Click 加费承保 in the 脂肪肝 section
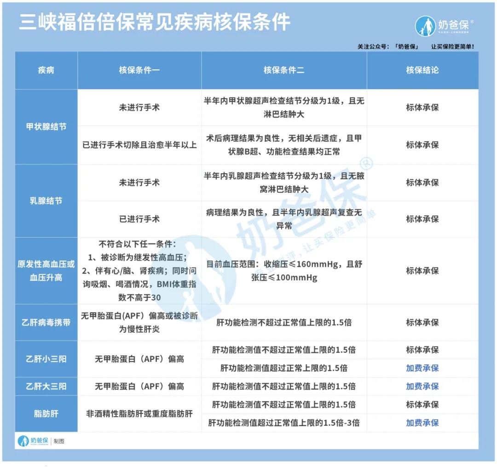The image size is (497, 468). (x=422, y=423)
